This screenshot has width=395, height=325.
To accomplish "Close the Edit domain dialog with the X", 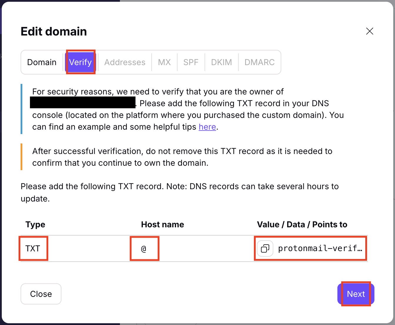I will 369,31.
